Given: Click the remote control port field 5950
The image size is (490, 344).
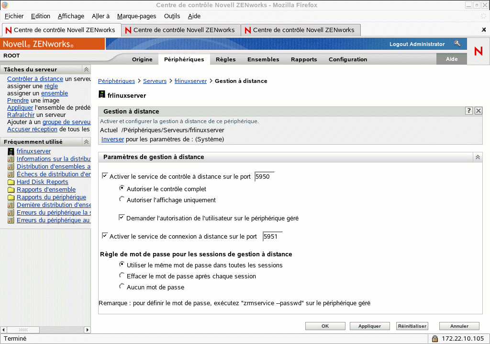Looking at the screenshot, I should [x=264, y=176].
